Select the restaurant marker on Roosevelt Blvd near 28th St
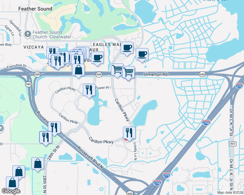This screenshot has width=244, height=195. (x=54, y=128)
